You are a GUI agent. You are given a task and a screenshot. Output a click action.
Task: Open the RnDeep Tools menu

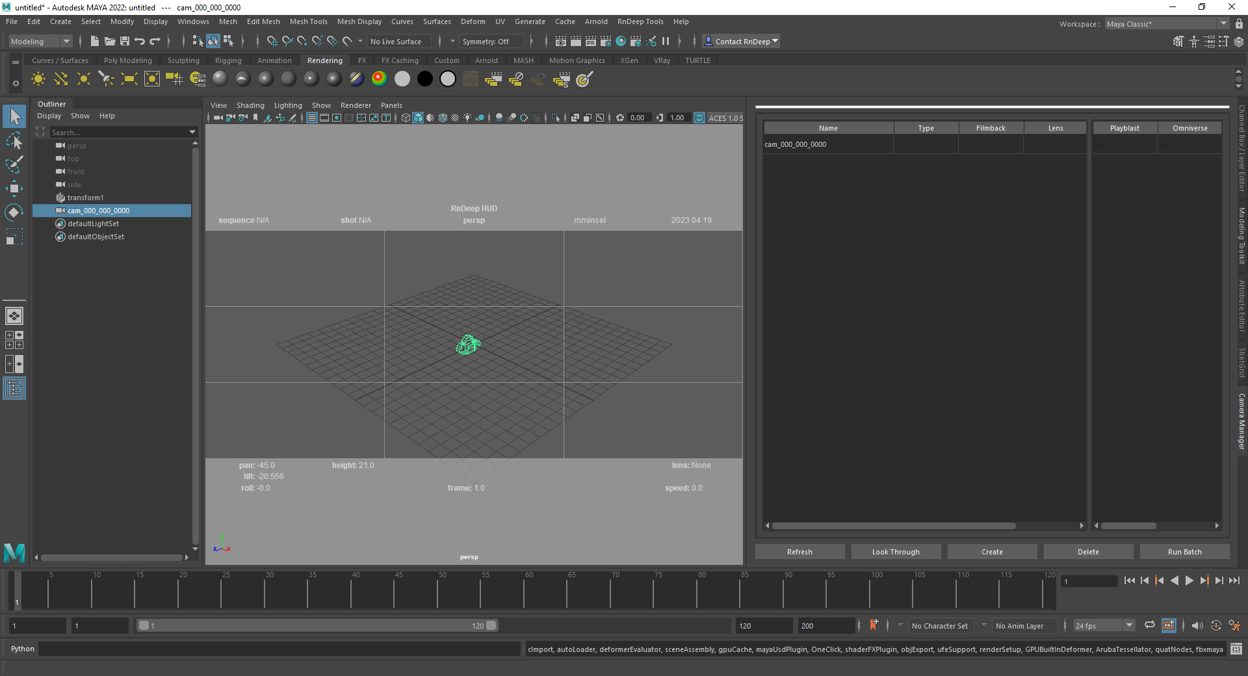pyautogui.click(x=640, y=21)
